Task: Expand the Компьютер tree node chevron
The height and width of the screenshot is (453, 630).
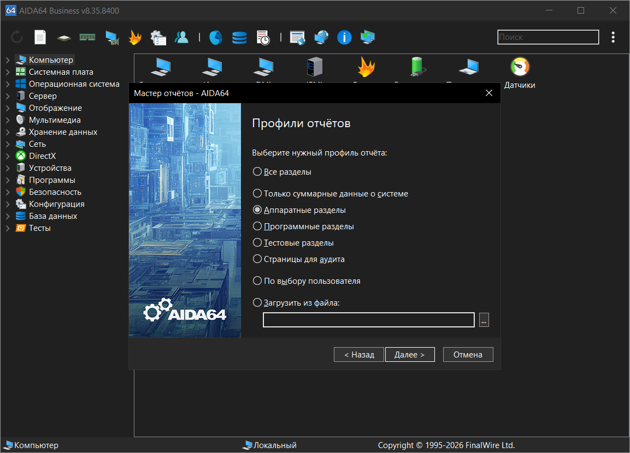Action: click(x=8, y=60)
